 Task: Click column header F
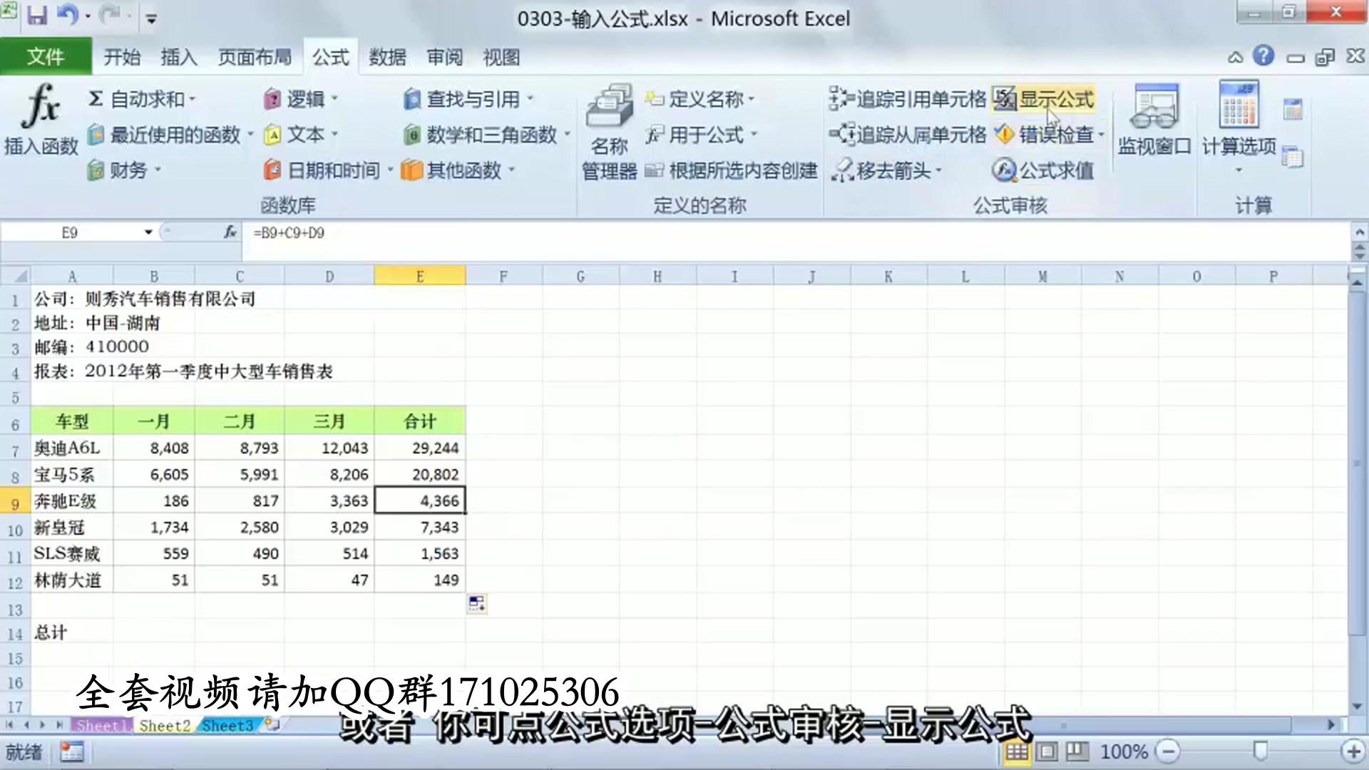coord(503,276)
